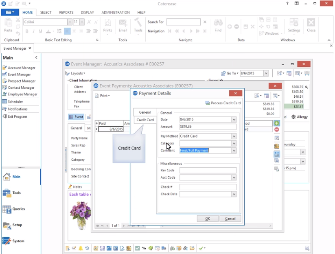The height and width of the screenshot is (254, 335).
Task: Open Settings in the Windows group
Action: coord(294,24)
